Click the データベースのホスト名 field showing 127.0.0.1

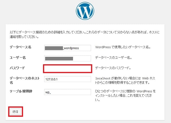(x=68, y=79)
